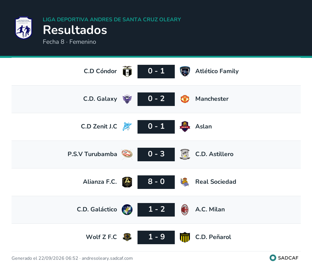Click the Aslan FC lion crest
312x273 pixels.
point(185,127)
